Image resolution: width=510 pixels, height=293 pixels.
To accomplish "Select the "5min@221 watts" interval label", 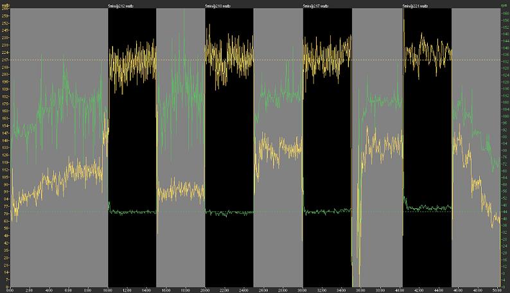I will 415,5.
